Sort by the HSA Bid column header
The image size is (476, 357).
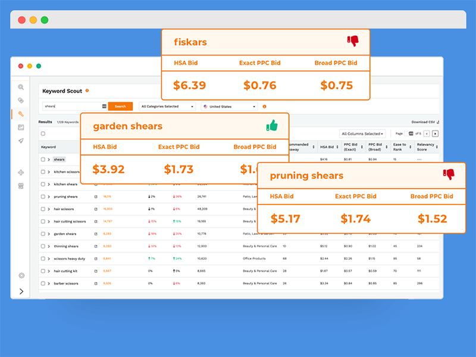tap(329, 147)
